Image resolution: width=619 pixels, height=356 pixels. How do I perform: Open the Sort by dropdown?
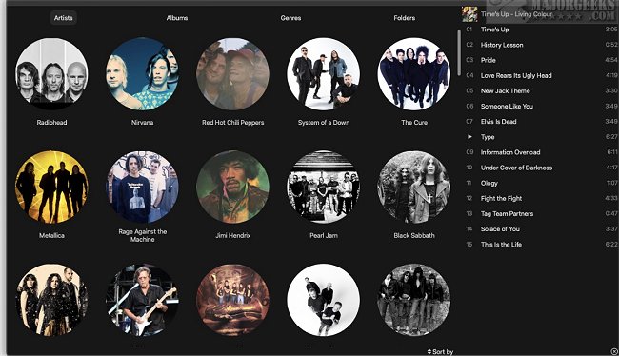440,351
